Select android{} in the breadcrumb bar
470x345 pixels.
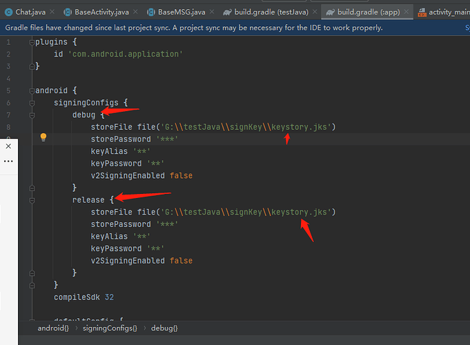pyautogui.click(x=53, y=328)
